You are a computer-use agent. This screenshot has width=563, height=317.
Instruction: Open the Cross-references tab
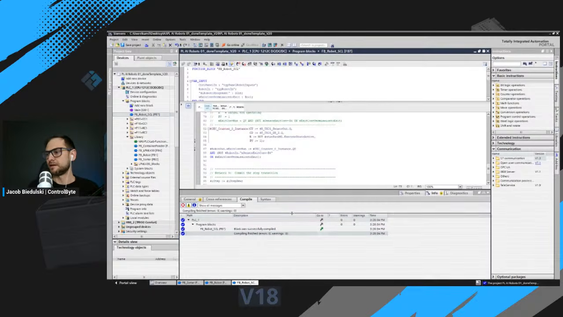pyautogui.click(x=219, y=199)
